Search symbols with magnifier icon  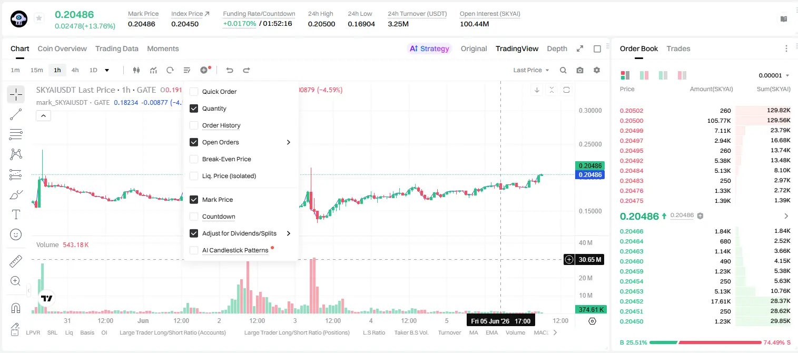563,70
